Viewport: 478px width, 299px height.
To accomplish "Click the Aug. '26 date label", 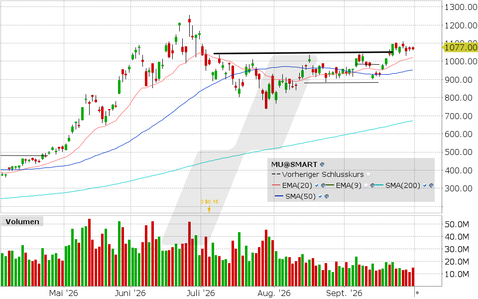I will [274, 293].
